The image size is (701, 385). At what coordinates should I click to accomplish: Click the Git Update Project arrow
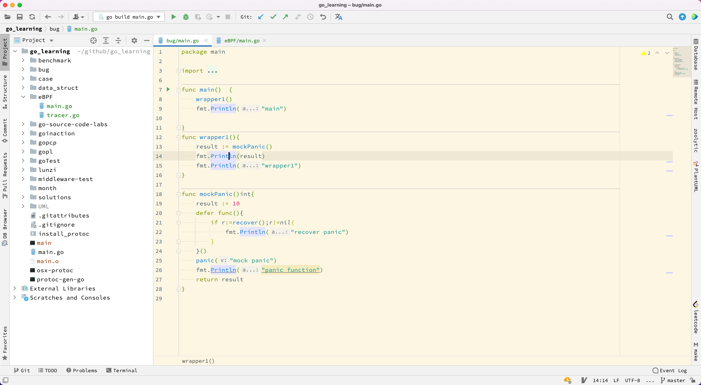click(x=261, y=17)
